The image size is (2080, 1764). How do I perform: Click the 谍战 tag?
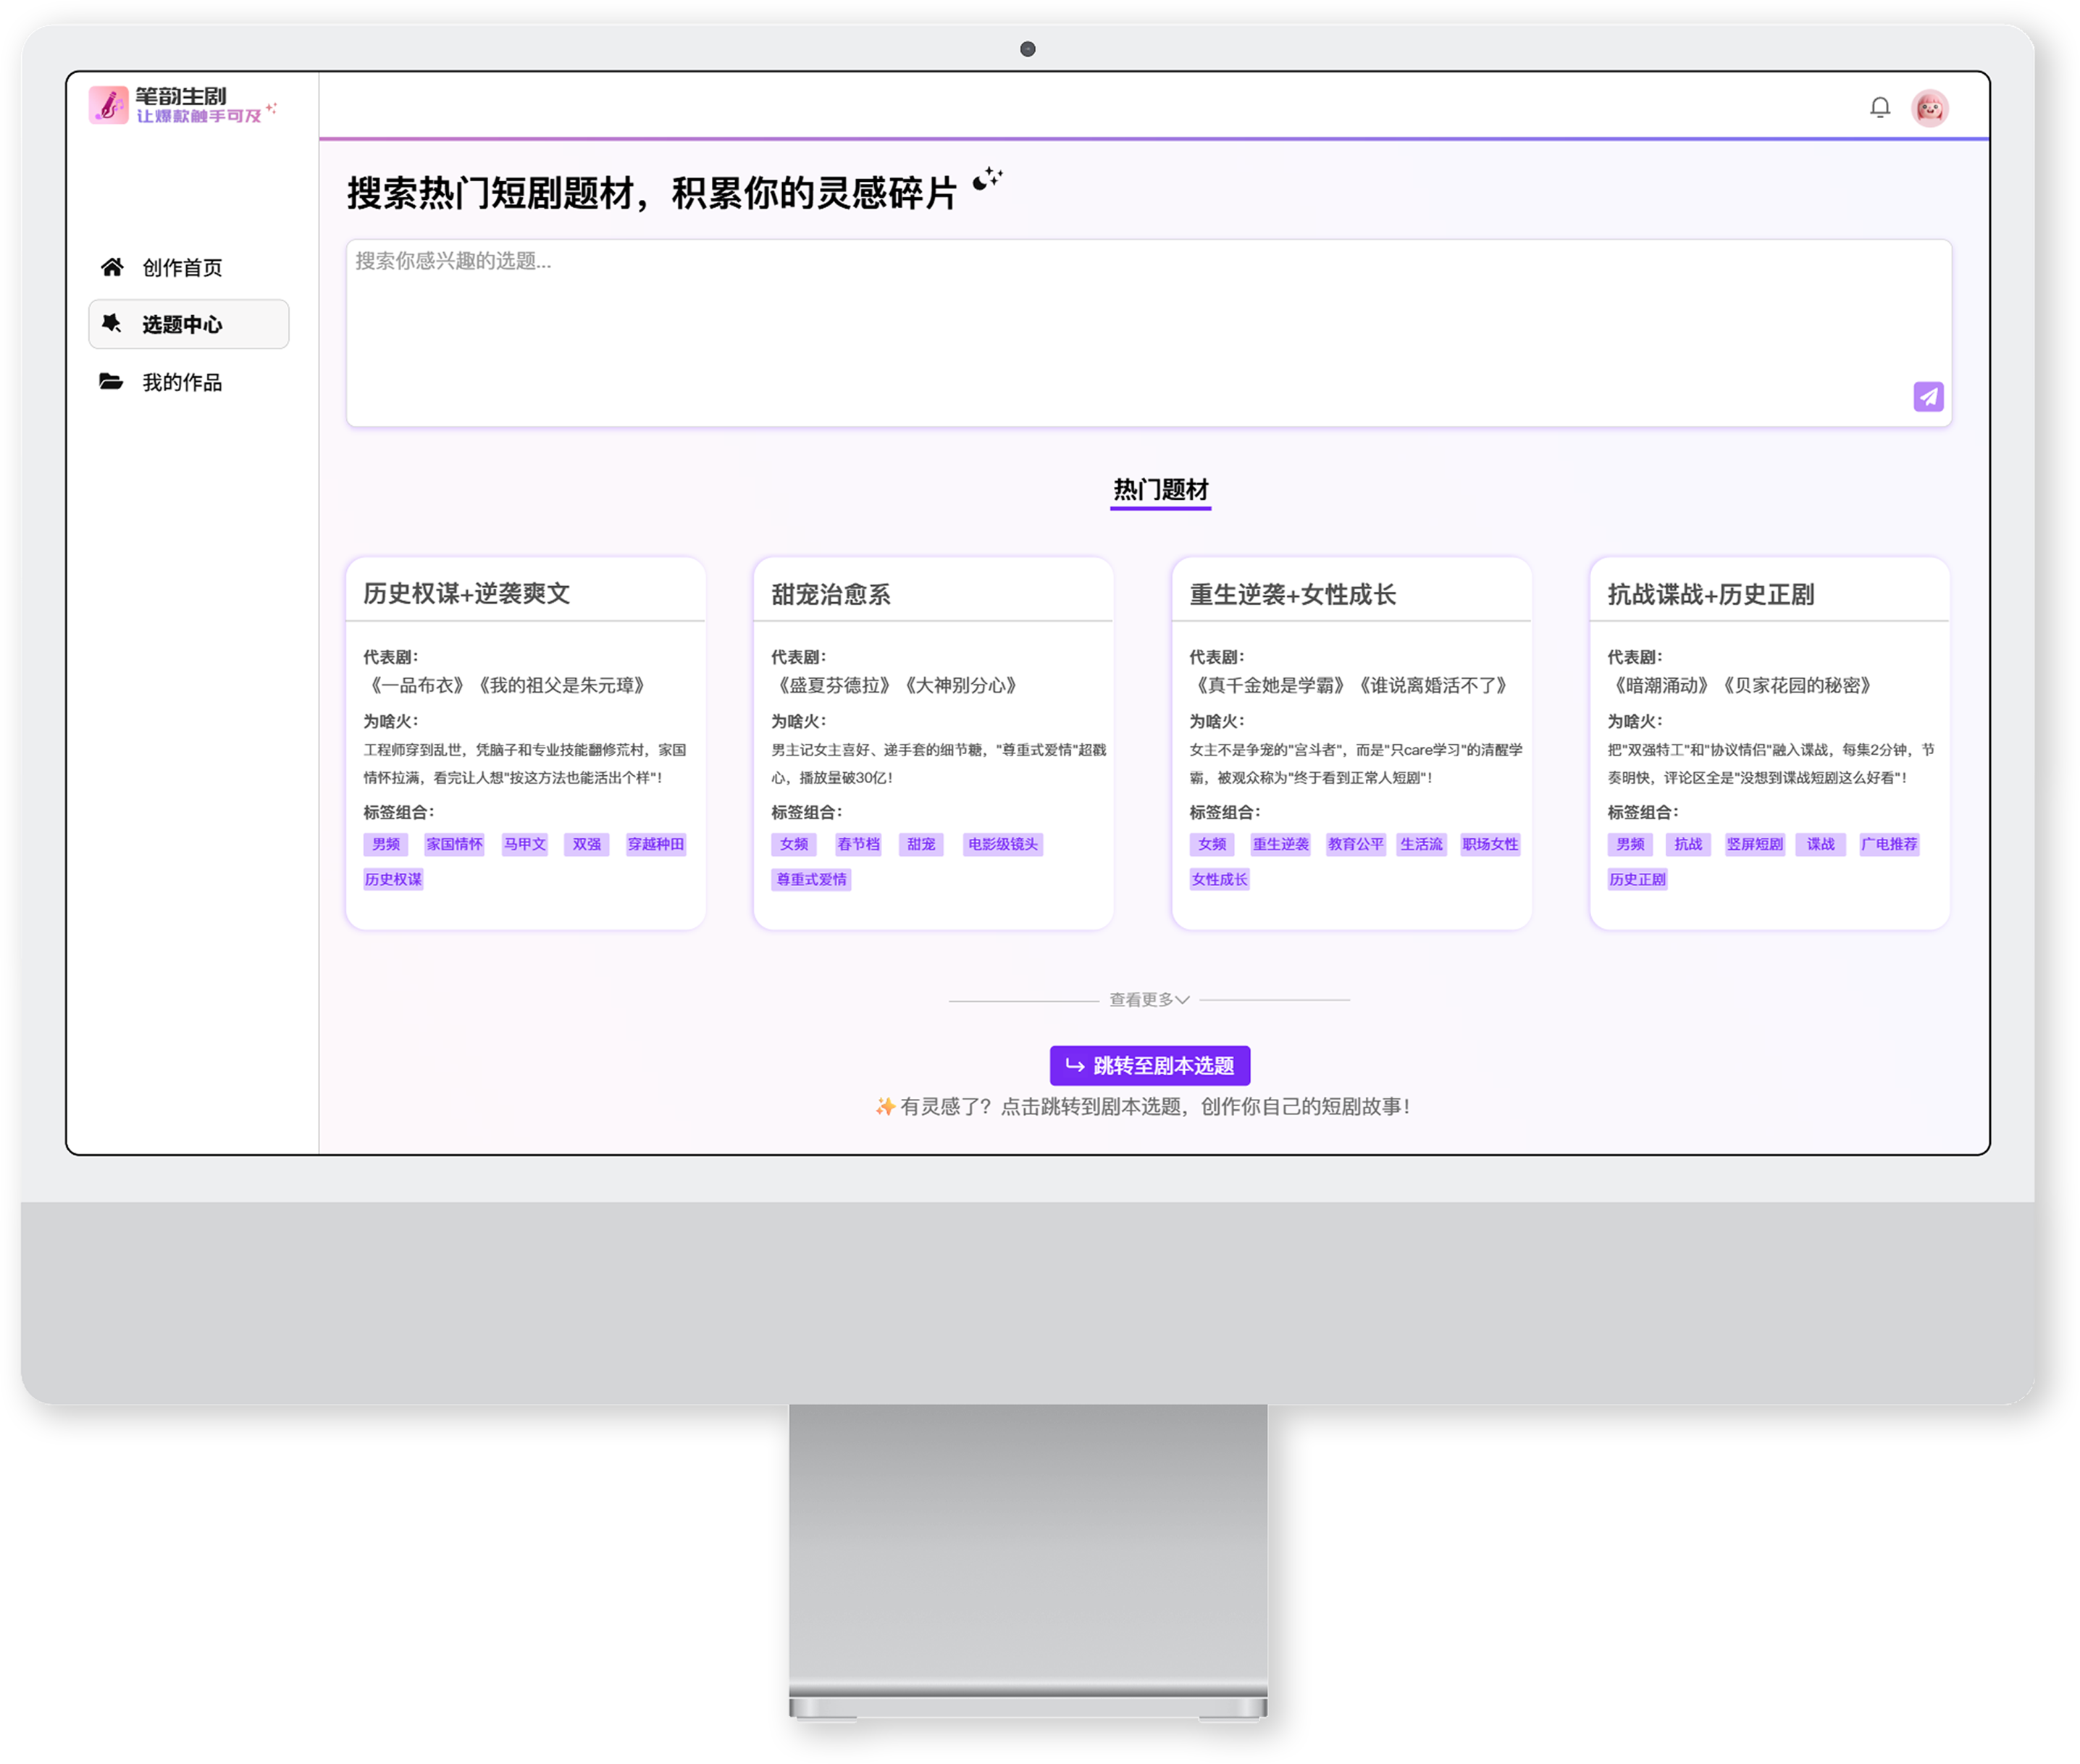pos(1820,844)
